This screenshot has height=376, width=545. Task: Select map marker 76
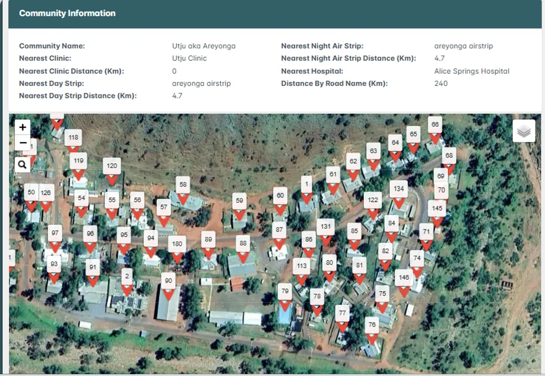click(x=372, y=330)
